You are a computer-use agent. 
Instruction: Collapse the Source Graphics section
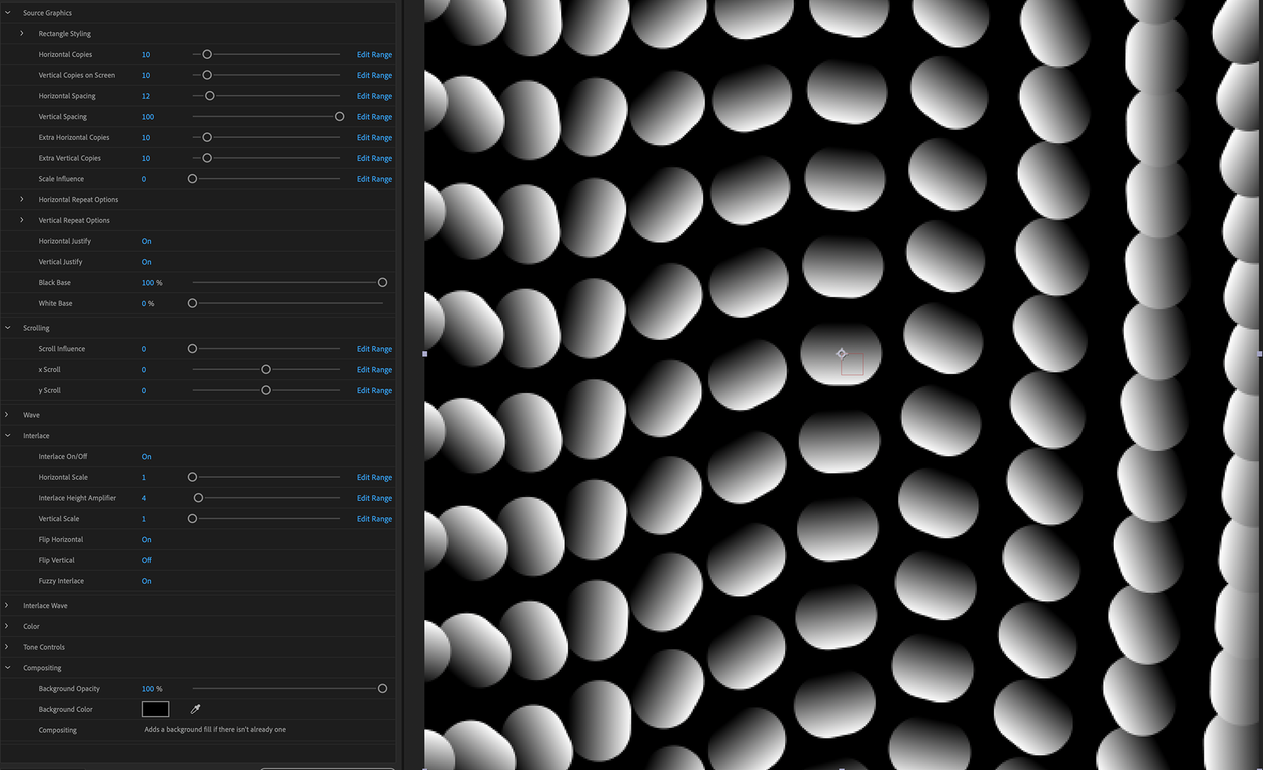pyautogui.click(x=7, y=12)
